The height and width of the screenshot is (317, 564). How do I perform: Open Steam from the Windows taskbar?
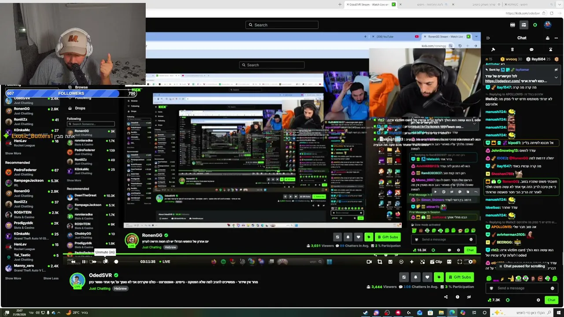pyautogui.click(x=365, y=313)
